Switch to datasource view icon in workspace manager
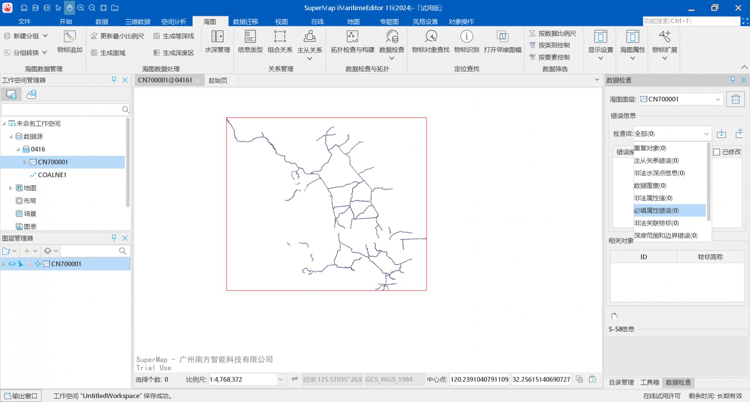 [11, 94]
